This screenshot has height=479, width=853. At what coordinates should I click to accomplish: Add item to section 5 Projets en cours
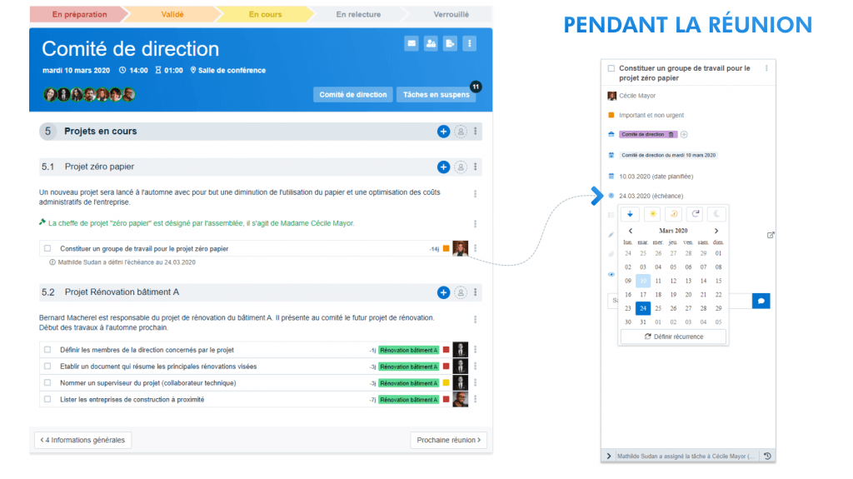pos(443,131)
